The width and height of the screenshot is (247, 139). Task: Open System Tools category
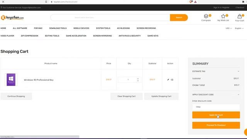103,28
